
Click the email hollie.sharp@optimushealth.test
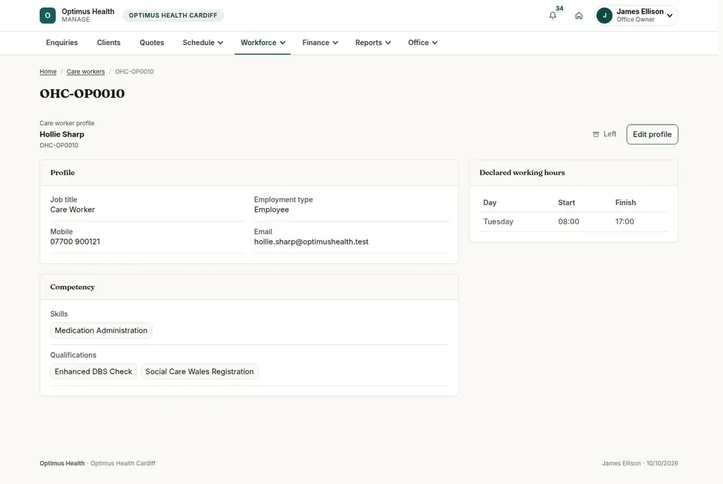pos(311,242)
